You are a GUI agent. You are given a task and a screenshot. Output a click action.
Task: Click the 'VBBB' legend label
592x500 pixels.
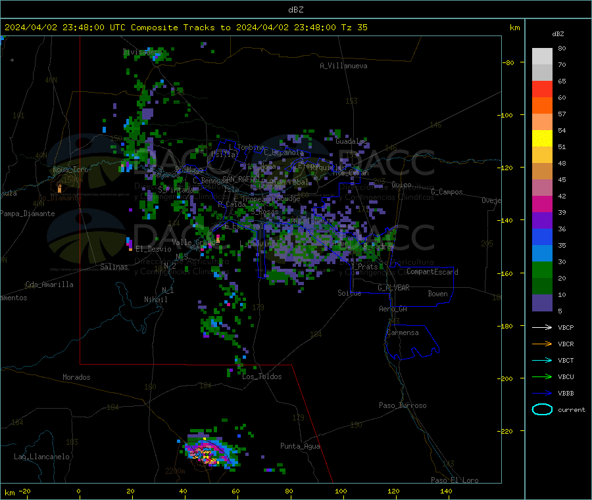pyautogui.click(x=566, y=394)
